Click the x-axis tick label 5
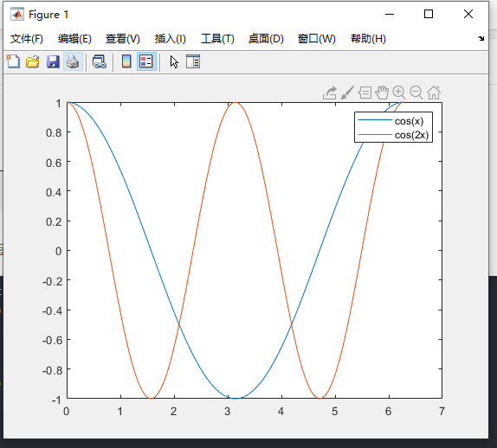The width and height of the screenshot is (497, 448). coord(335,412)
